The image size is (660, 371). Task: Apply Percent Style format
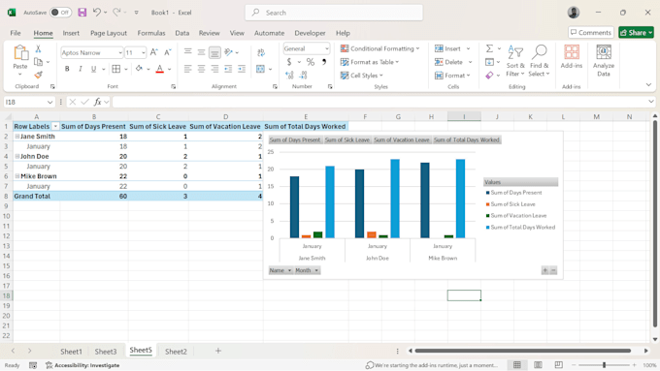[x=311, y=62]
